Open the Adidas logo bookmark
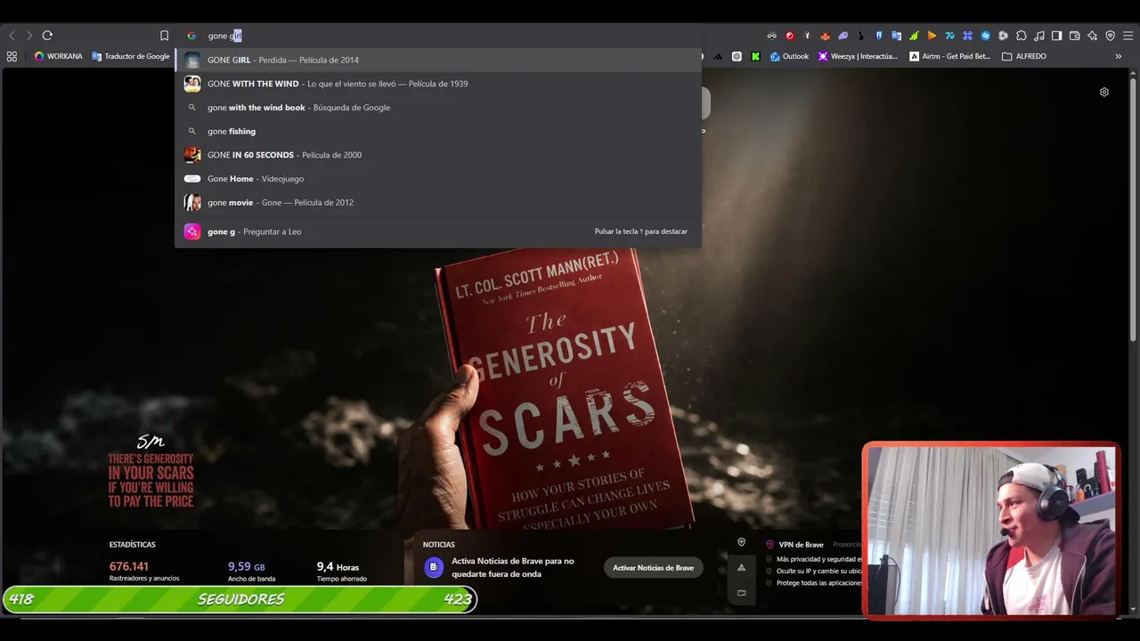 click(x=718, y=56)
